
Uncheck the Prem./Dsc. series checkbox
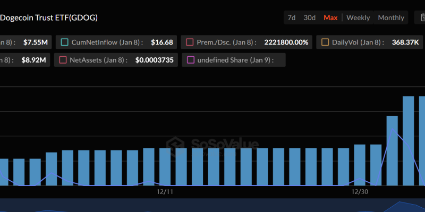click(190, 42)
